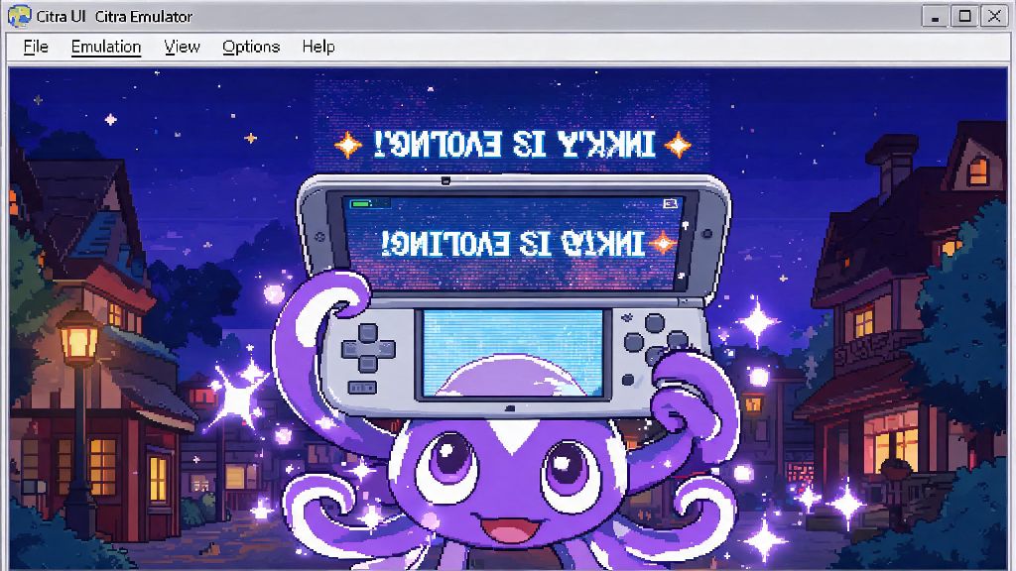The image size is (1016, 571).
Task: Maximize the Citra Emulator window
Action: click(964, 16)
